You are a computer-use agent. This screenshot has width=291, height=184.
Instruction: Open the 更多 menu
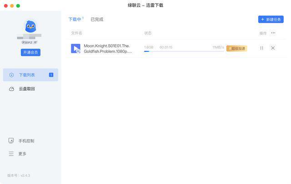pos(22,153)
